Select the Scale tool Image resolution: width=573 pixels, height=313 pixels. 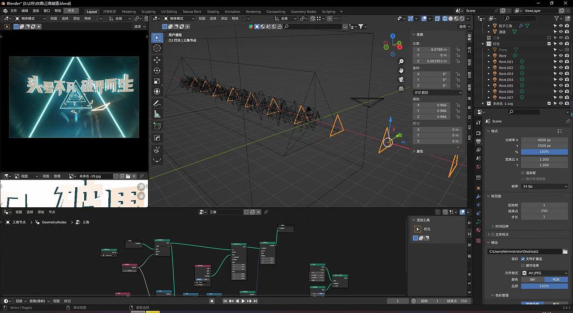(157, 81)
